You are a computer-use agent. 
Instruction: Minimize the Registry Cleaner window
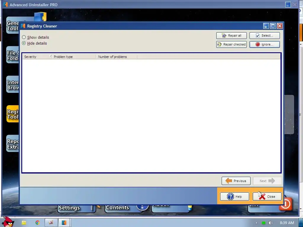pos(266,26)
